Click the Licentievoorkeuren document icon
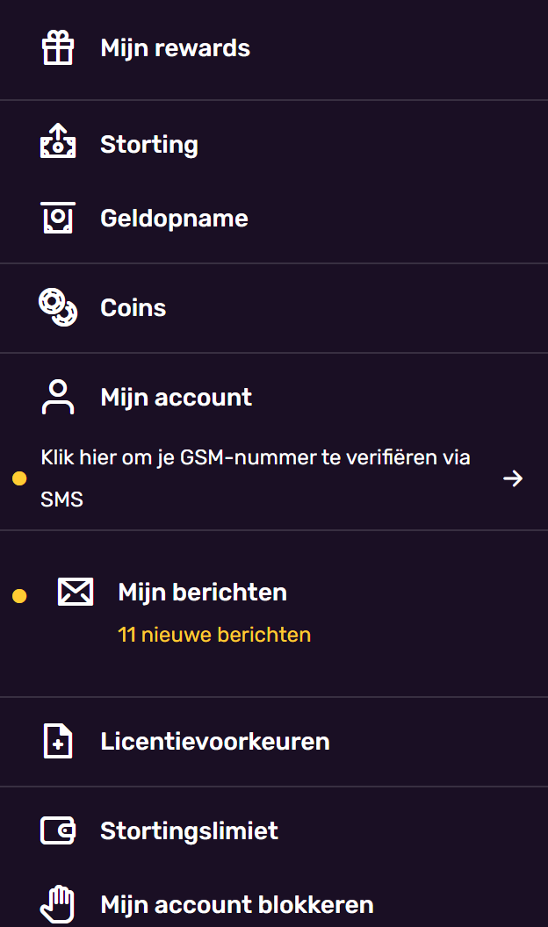548x927 pixels. (x=58, y=741)
